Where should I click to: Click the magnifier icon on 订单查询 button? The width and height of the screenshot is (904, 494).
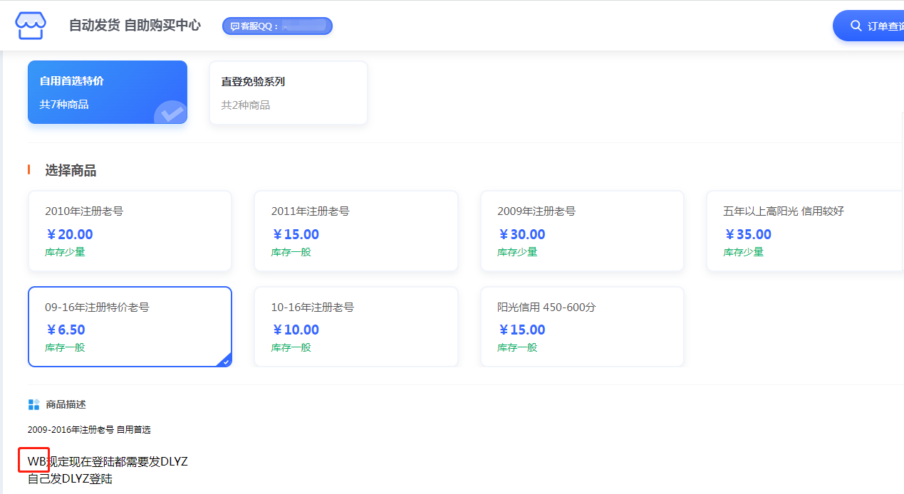click(x=856, y=25)
